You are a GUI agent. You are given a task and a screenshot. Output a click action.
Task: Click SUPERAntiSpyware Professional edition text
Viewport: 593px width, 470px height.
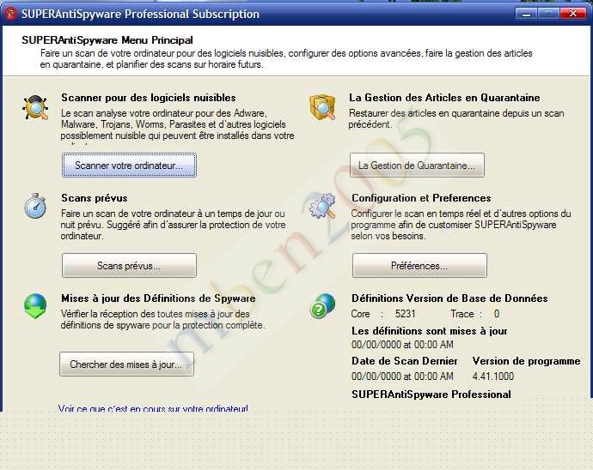click(431, 395)
